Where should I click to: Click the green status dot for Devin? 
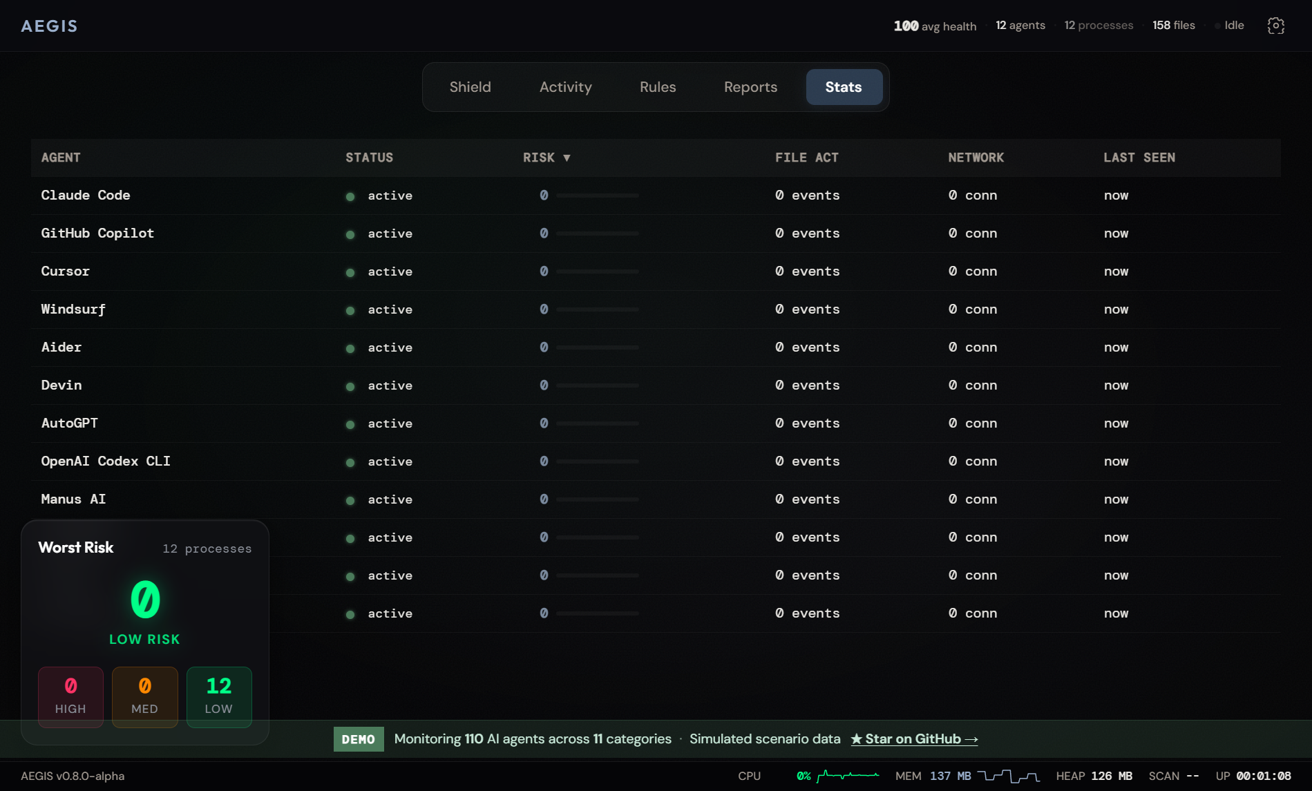pyautogui.click(x=350, y=387)
